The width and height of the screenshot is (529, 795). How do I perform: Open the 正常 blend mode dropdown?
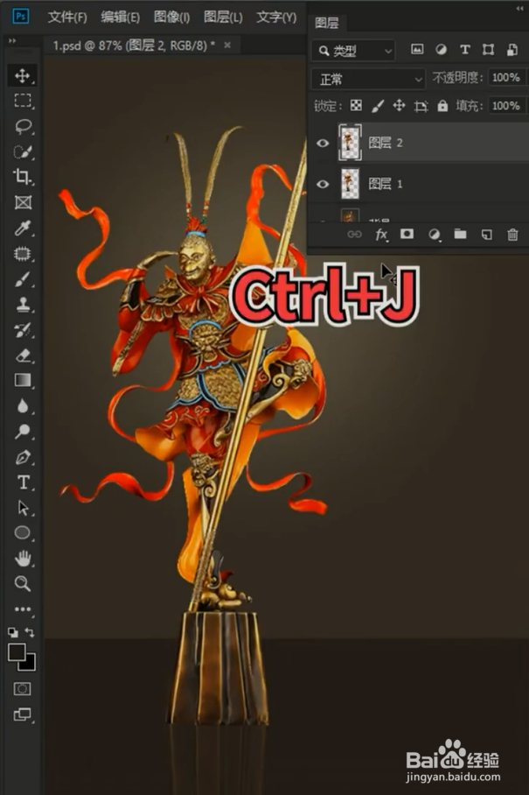[x=368, y=79]
